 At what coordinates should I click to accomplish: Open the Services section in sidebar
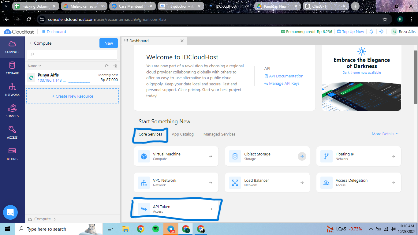tap(12, 111)
